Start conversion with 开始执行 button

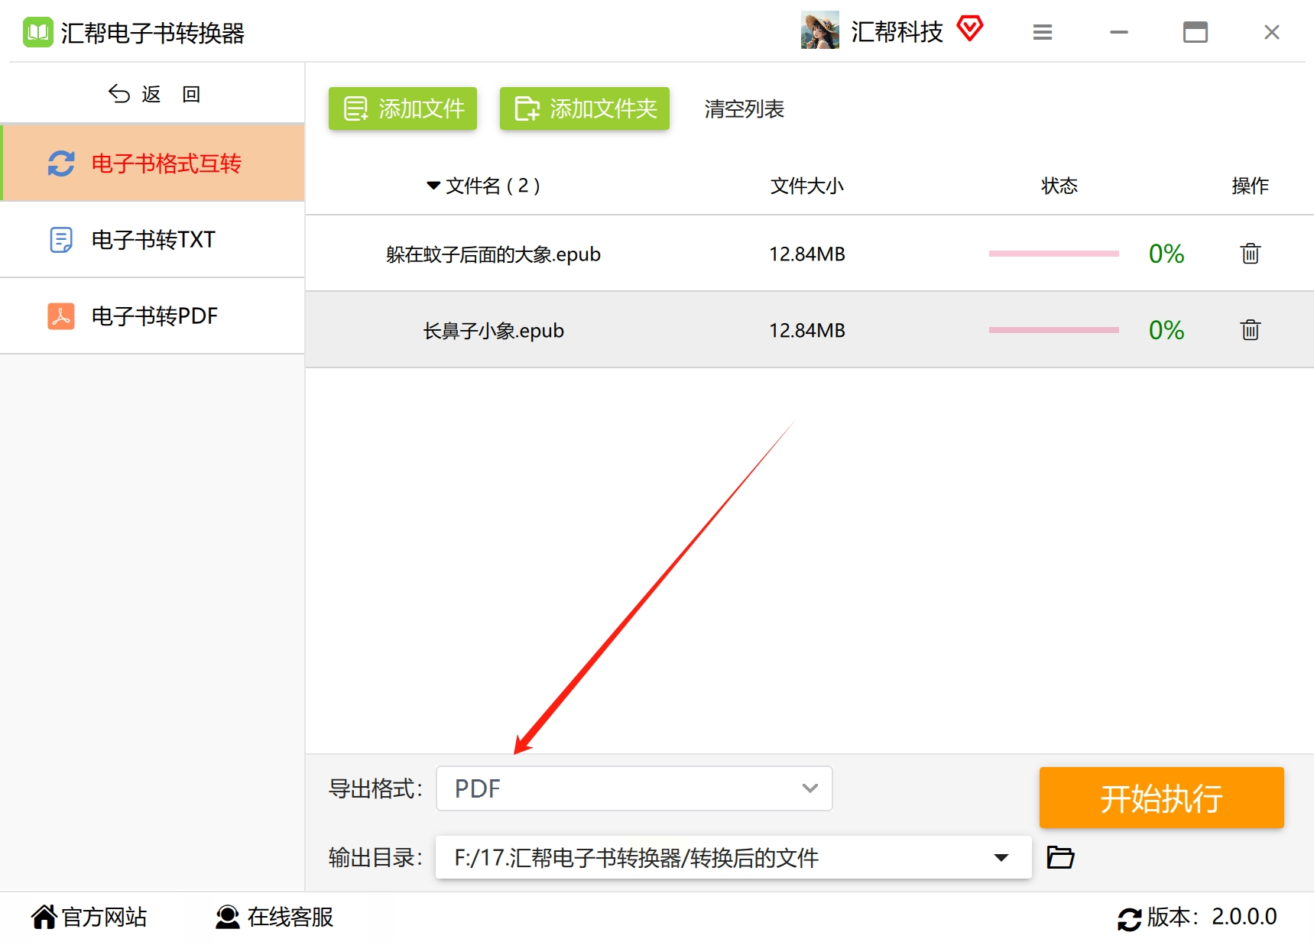(1161, 798)
